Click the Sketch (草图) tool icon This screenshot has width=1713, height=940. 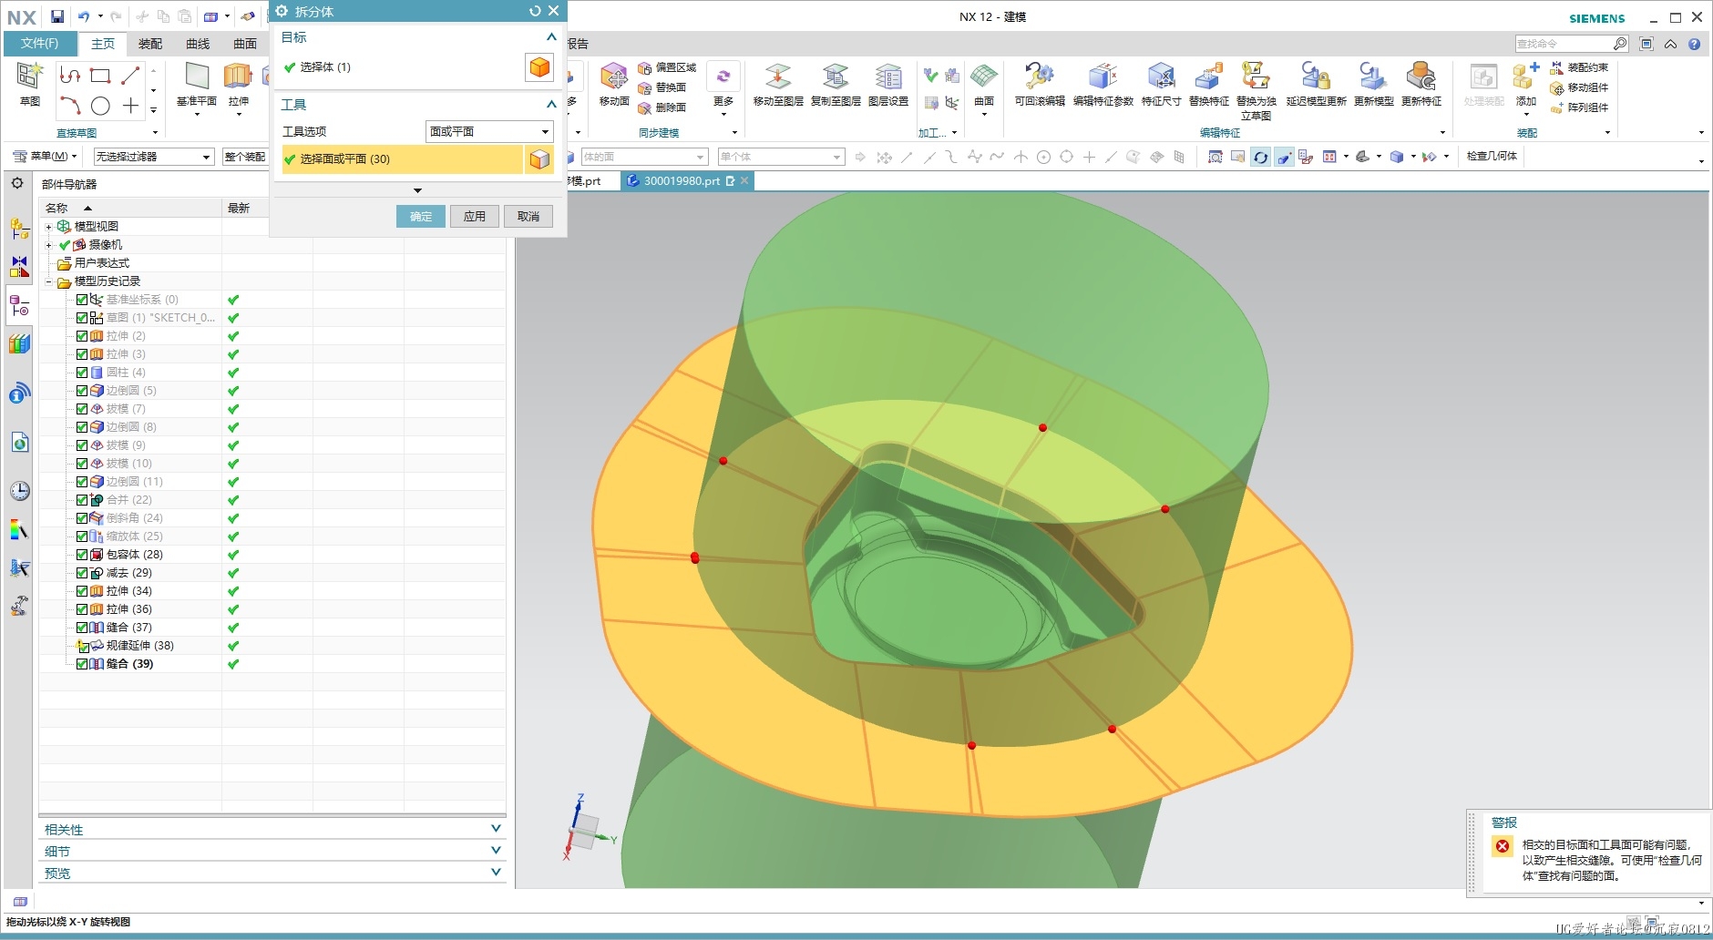30,77
